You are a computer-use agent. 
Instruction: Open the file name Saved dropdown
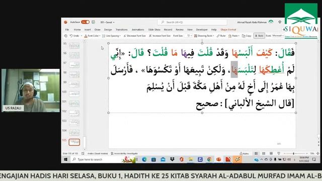click(x=107, y=22)
